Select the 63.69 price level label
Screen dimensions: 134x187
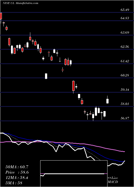(x=125, y=32)
